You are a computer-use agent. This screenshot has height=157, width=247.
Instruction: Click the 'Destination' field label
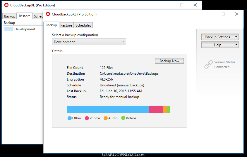[x=76, y=74]
